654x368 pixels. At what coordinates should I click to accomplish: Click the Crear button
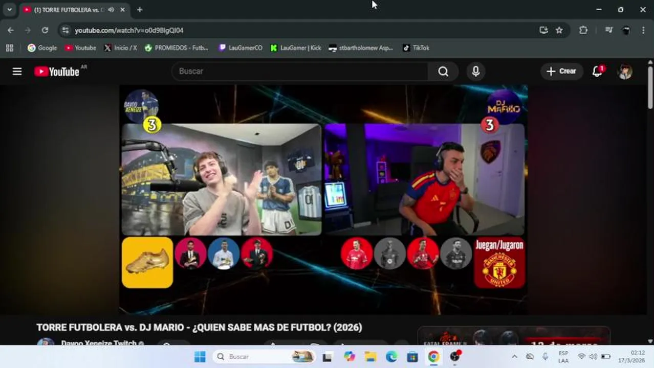(x=561, y=72)
